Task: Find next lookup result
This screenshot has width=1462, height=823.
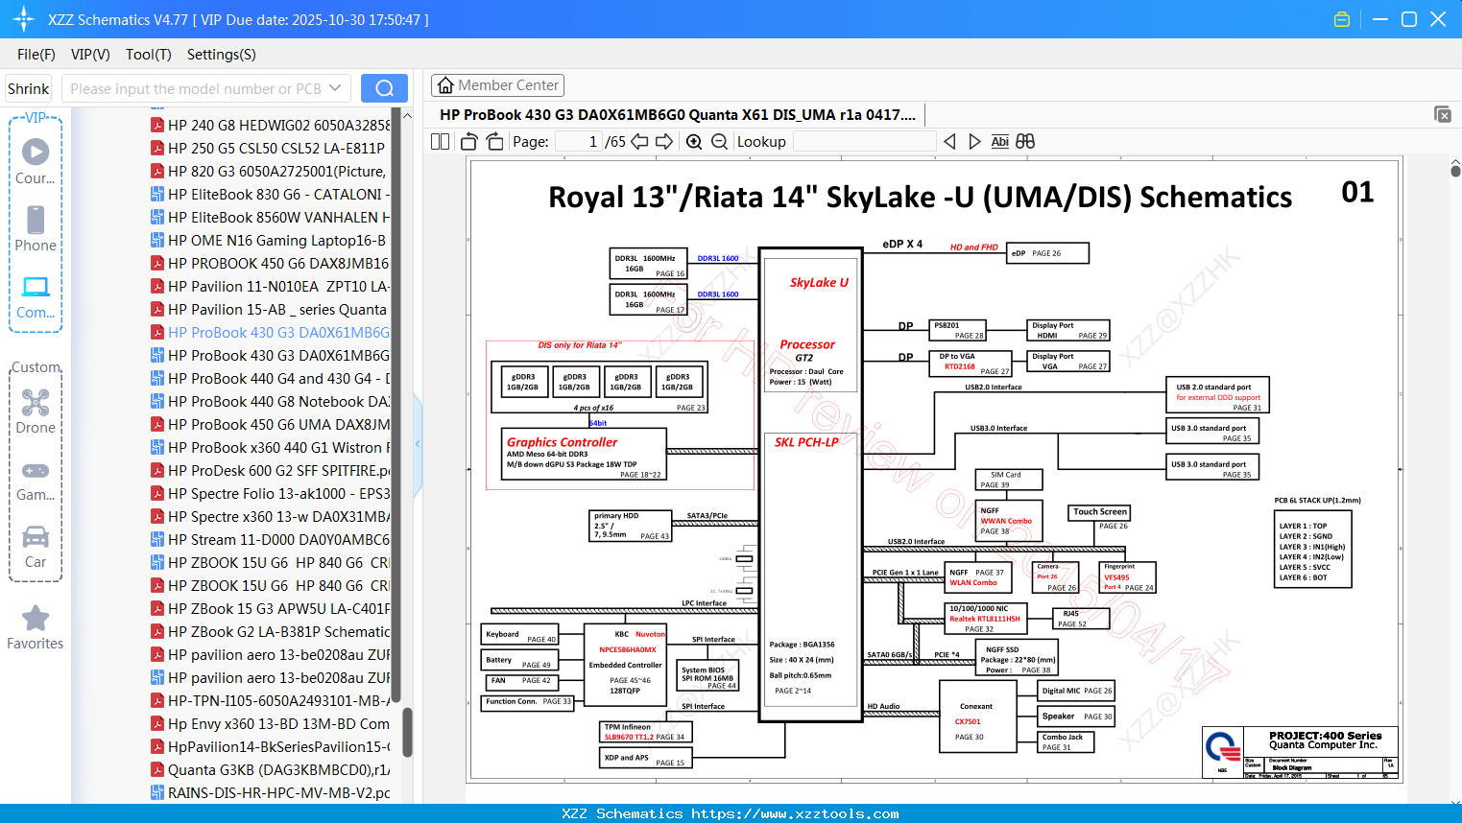Action: (974, 141)
